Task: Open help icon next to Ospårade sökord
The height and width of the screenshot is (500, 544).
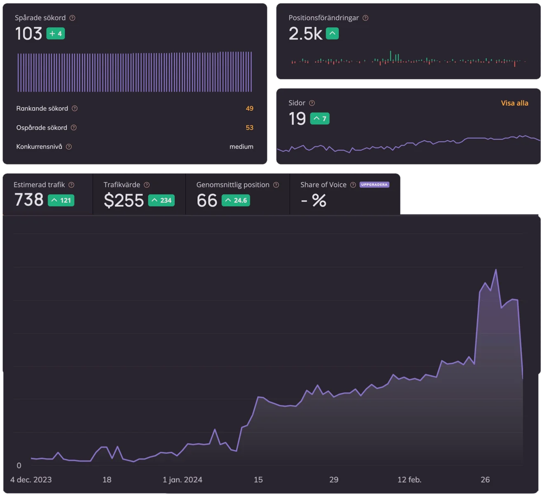Action: pos(74,127)
